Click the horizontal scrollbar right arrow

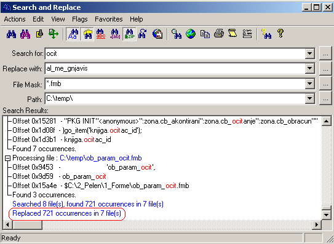(317, 224)
